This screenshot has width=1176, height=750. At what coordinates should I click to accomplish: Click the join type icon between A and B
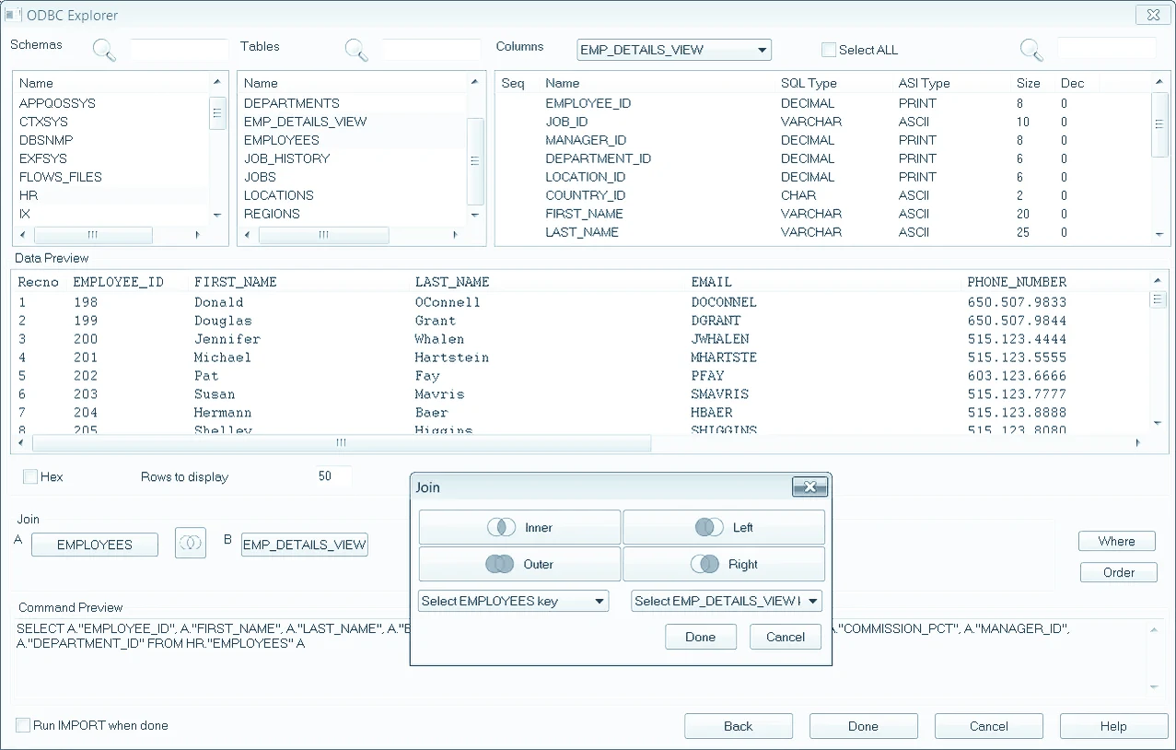(x=191, y=544)
